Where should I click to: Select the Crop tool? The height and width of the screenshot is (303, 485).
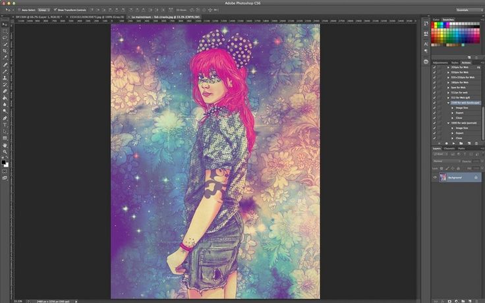(5, 51)
